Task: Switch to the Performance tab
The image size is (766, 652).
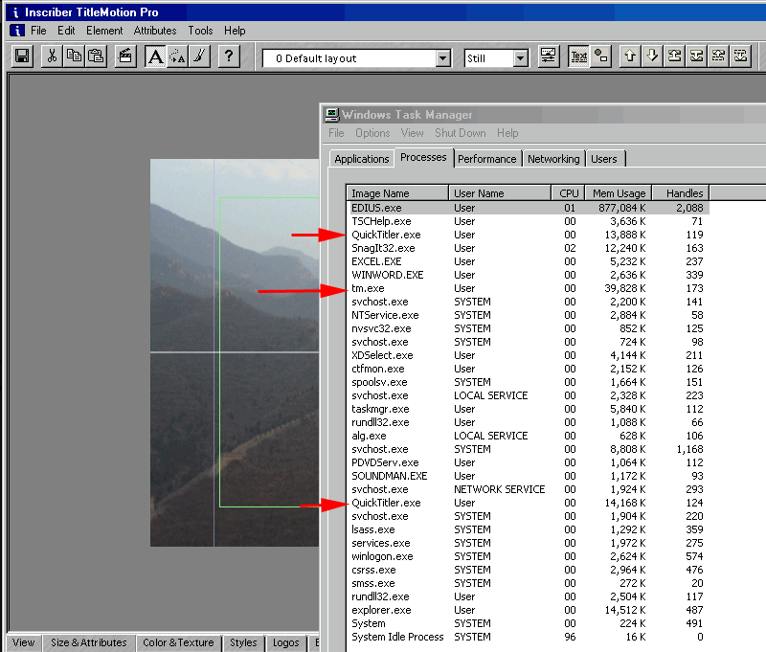Action: coord(487,159)
